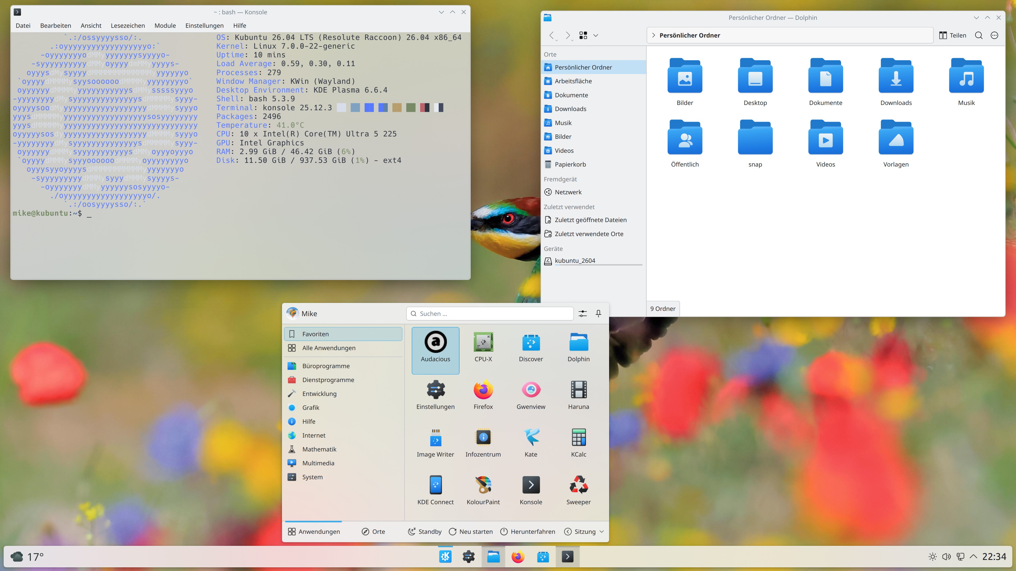Open Discover software center in launcher grid
1016x571 pixels.
point(531,350)
